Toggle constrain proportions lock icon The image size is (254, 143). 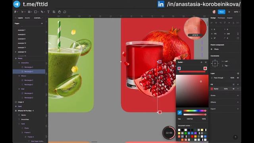point(238,34)
